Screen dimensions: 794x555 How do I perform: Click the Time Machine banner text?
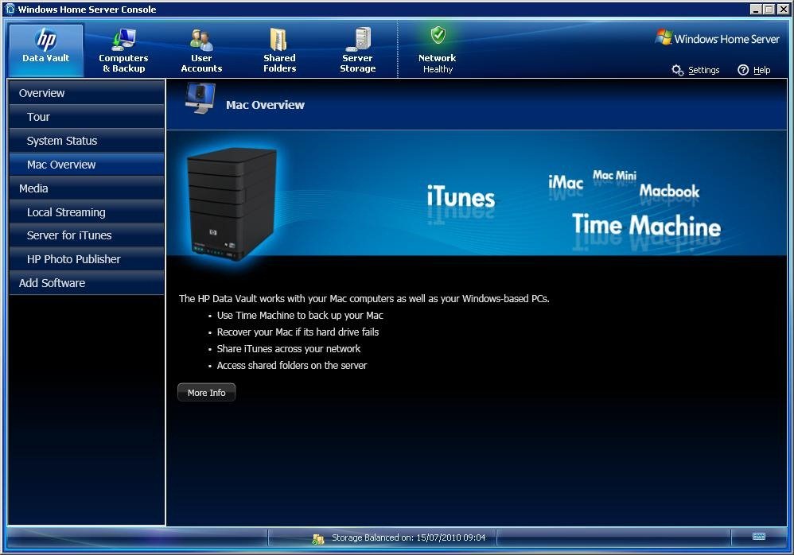(x=646, y=225)
